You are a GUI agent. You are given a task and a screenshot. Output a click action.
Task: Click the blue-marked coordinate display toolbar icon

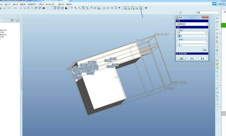(140, 8)
